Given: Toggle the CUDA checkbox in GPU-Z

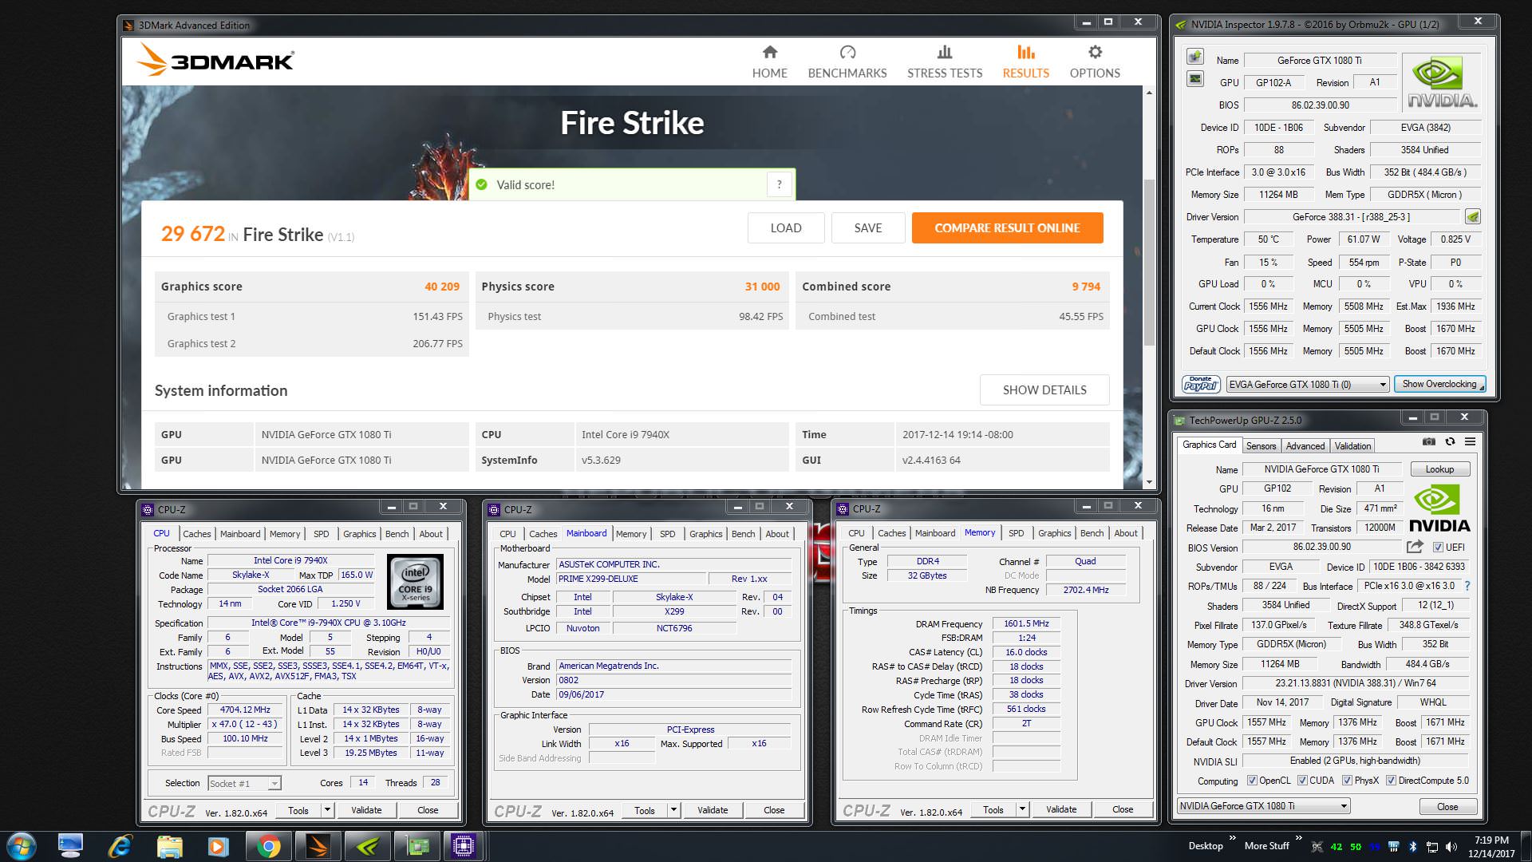Looking at the screenshot, I should tap(1302, 781).
